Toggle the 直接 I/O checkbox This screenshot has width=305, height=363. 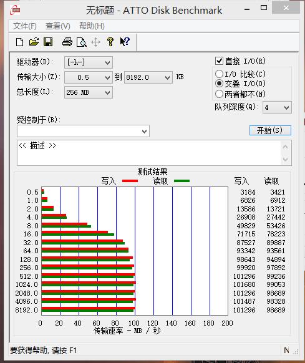click(x=219, y=61)
